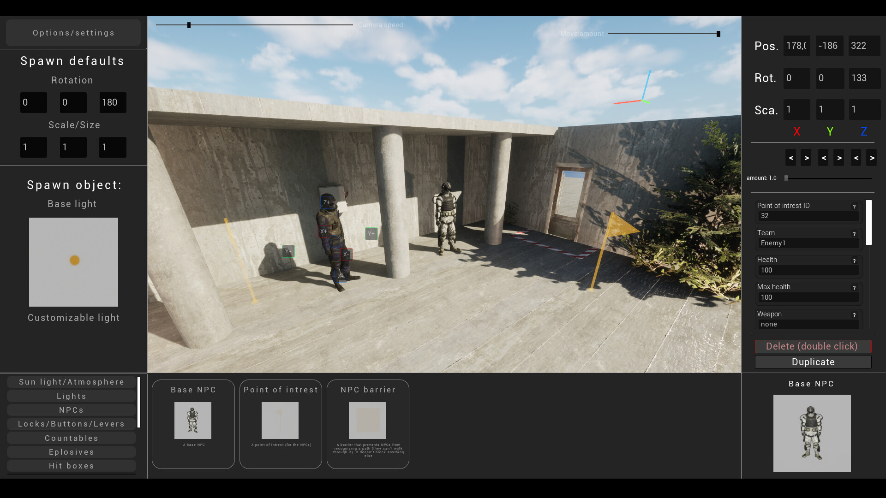Click the Y- gizmo handle
This screenshot has height=498, width=886.
coord(288,251)
